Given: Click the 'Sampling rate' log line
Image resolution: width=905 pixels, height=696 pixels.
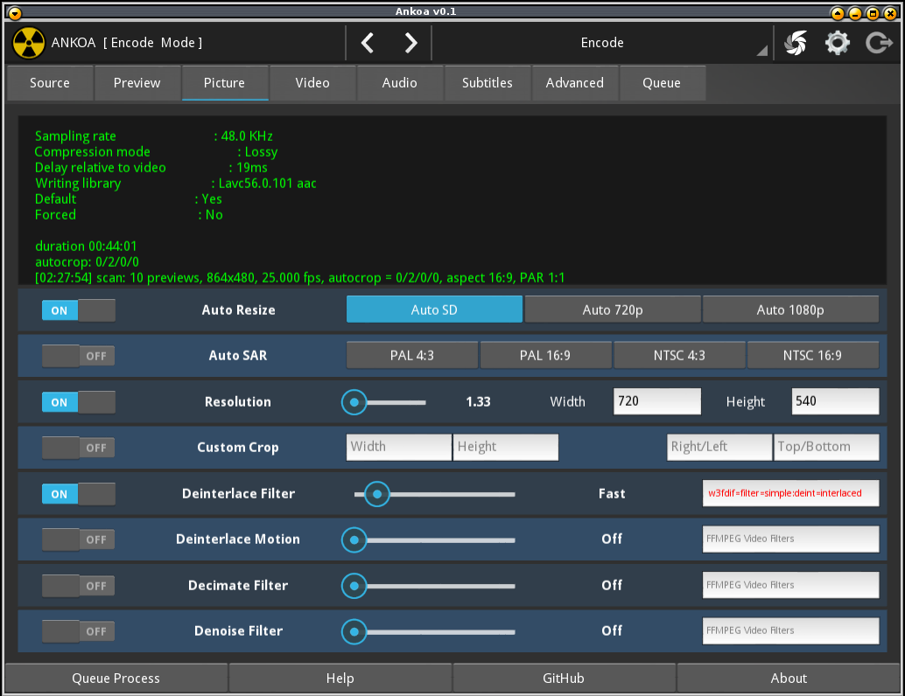Looking at the screenshot, I should pyautogui.click(x=153, y=136).
